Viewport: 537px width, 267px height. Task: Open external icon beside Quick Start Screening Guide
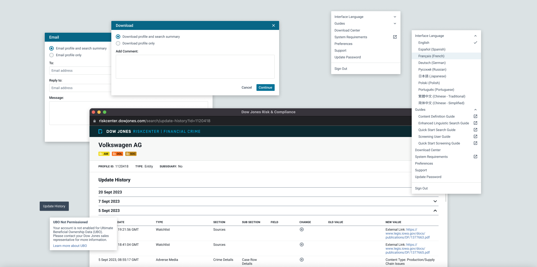(475, 143)
